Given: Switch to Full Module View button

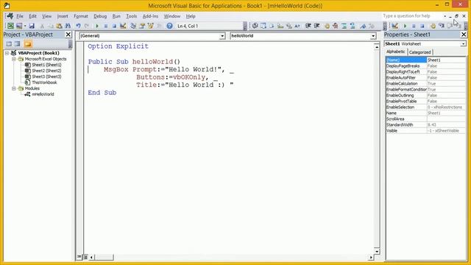Looking at the screenshot, I should pyautogui.click(x=85, y=257).
